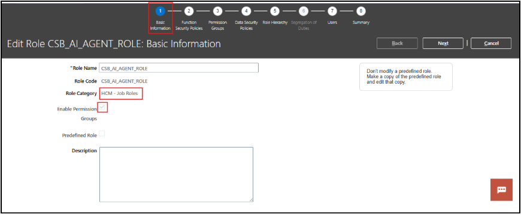Go to step 5 Role Hierarchy
Viewport: 521px width, 215px height.
[274, 11]
